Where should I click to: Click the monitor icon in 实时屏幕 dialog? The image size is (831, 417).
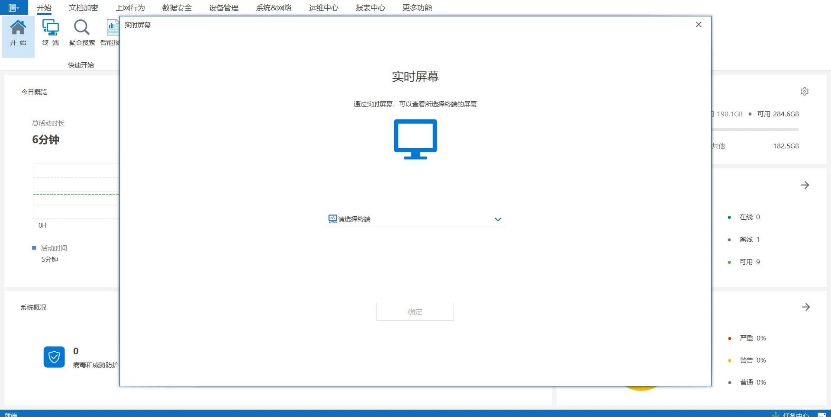coord(415,139)
